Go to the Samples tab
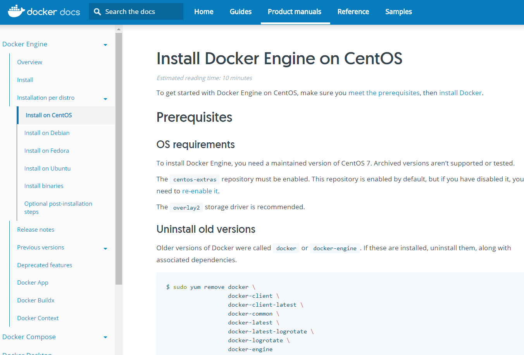 tap(398, 12)
